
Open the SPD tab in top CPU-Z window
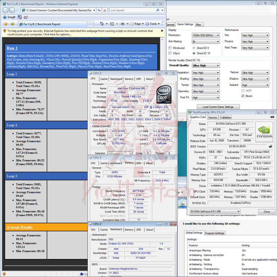138,79
